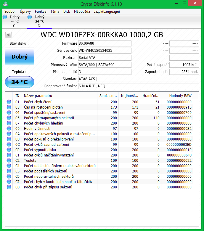
Task: Click status orb for row 09 Hodin v činnosti
Action: 9,128
